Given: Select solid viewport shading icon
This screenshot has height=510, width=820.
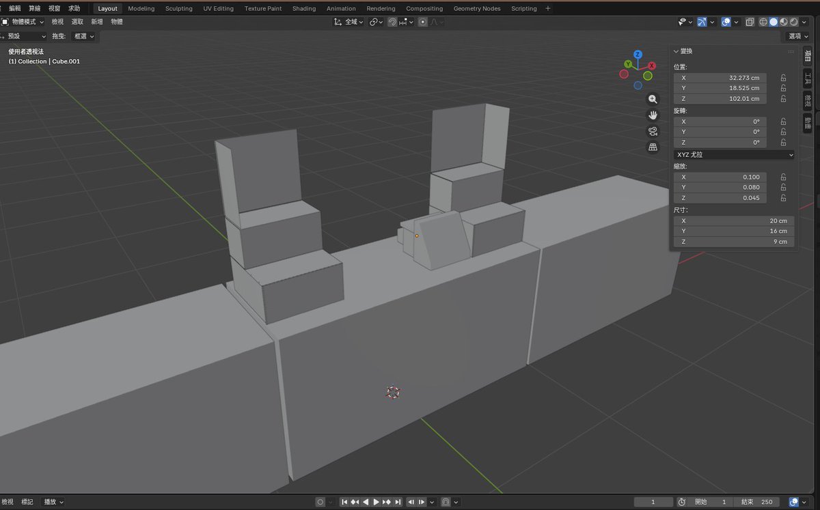Looking at the screenshot, I should 774,22.
